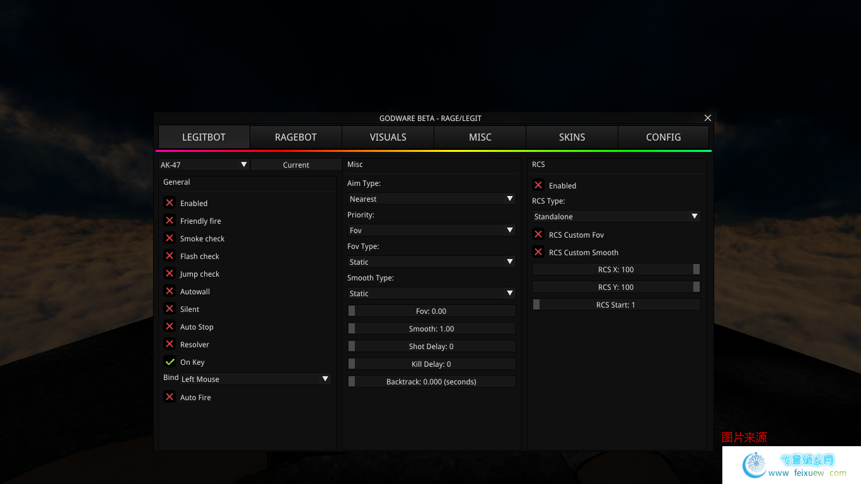Viewport: 861px width, 484px height.
Task: Toggle Smoke check checkbox
Action: click(170, 238)
